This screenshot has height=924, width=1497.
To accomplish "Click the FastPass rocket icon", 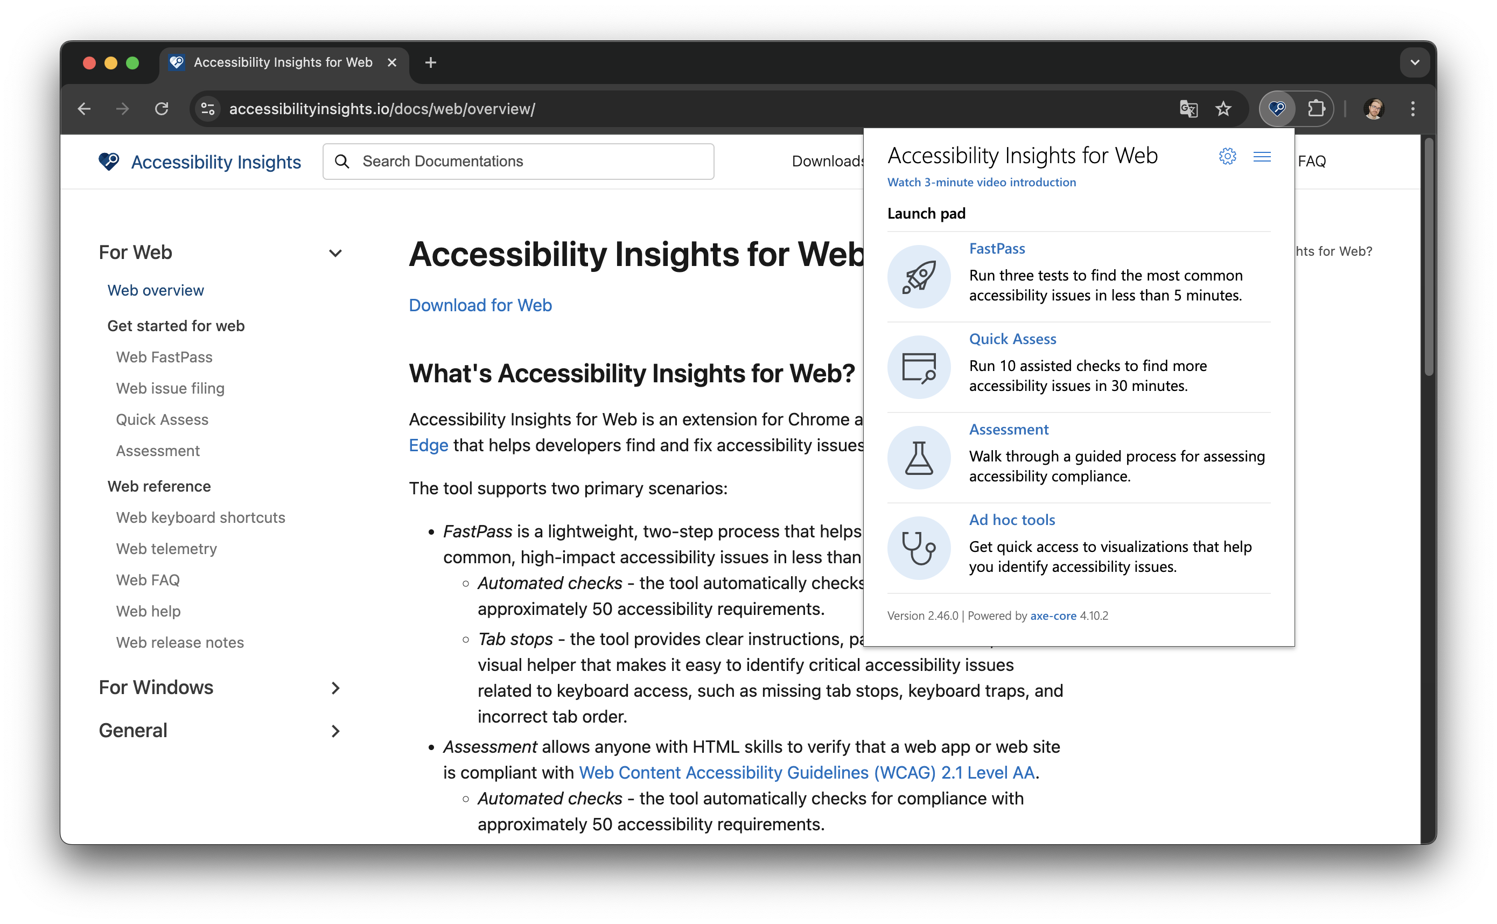I will pyautogui.click(x=918, y=277).
